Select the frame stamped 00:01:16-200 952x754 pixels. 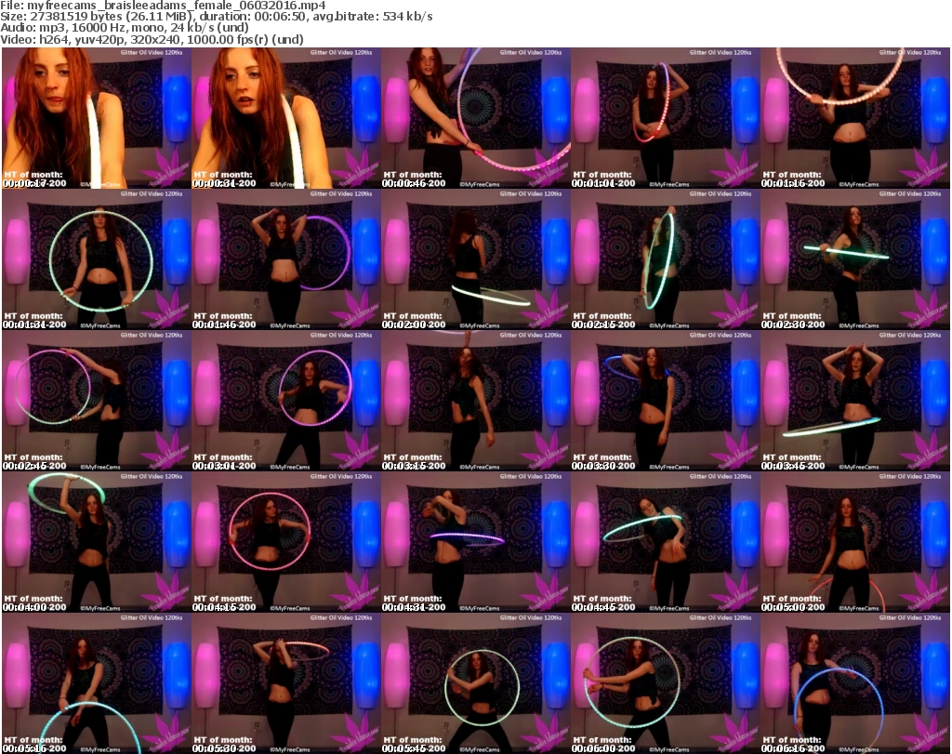tap(855, 118)
